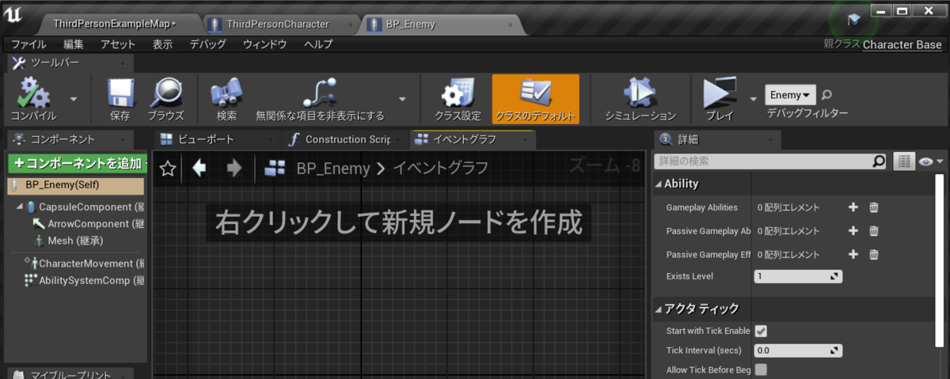Click the favorites star in graph header
Screen dimensions: 950x379
(167, 168)
